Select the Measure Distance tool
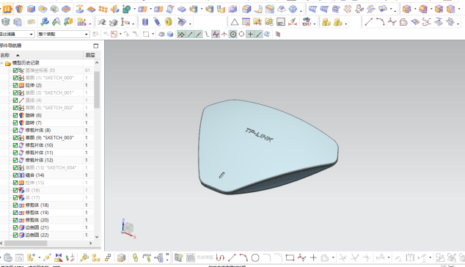 pos(293,22)
